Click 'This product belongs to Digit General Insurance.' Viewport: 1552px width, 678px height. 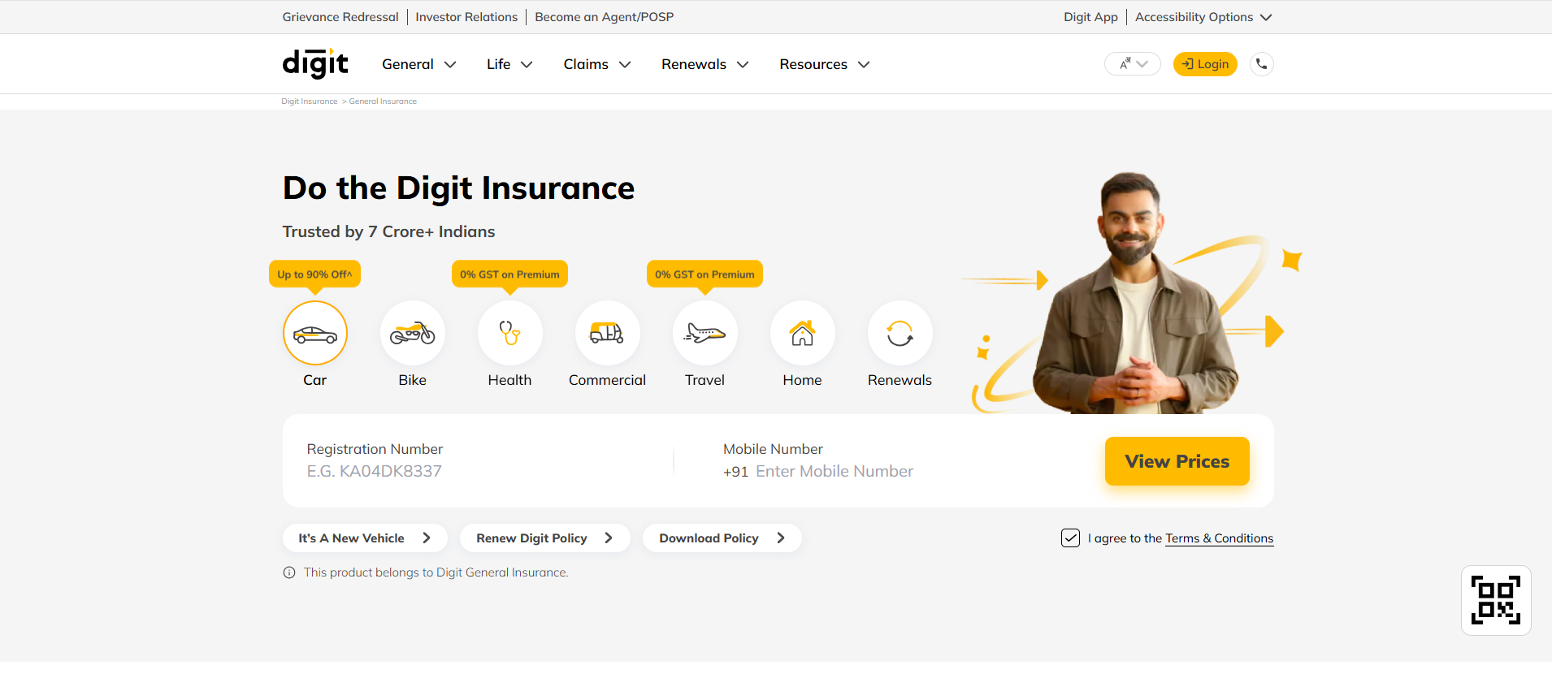(x=436, y=572)
